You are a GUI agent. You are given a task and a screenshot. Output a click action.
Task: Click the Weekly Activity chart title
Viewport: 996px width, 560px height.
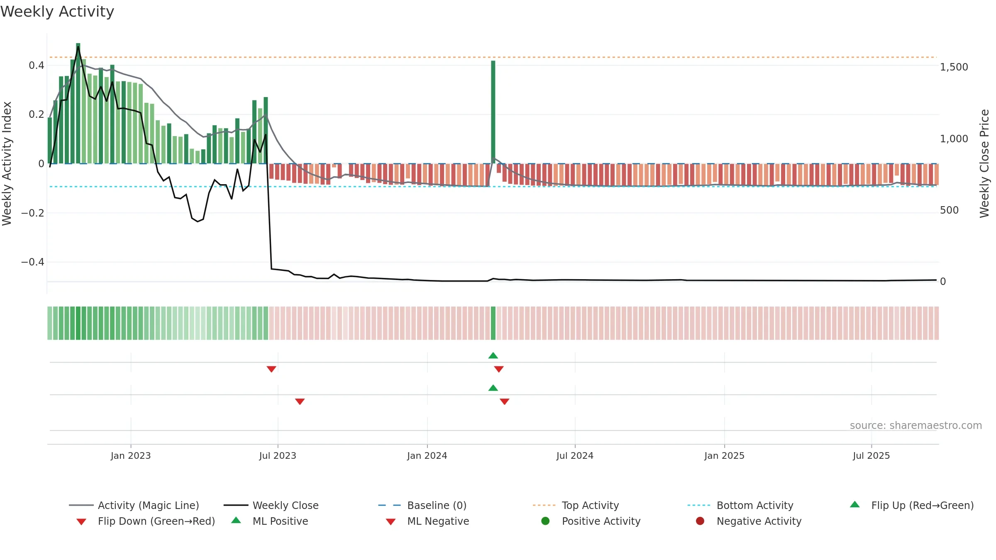click(57, 12)
